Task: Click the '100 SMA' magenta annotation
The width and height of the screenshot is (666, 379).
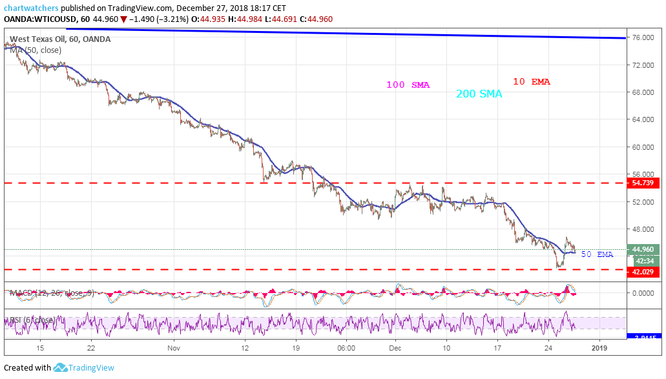Action: coord(408,85)
